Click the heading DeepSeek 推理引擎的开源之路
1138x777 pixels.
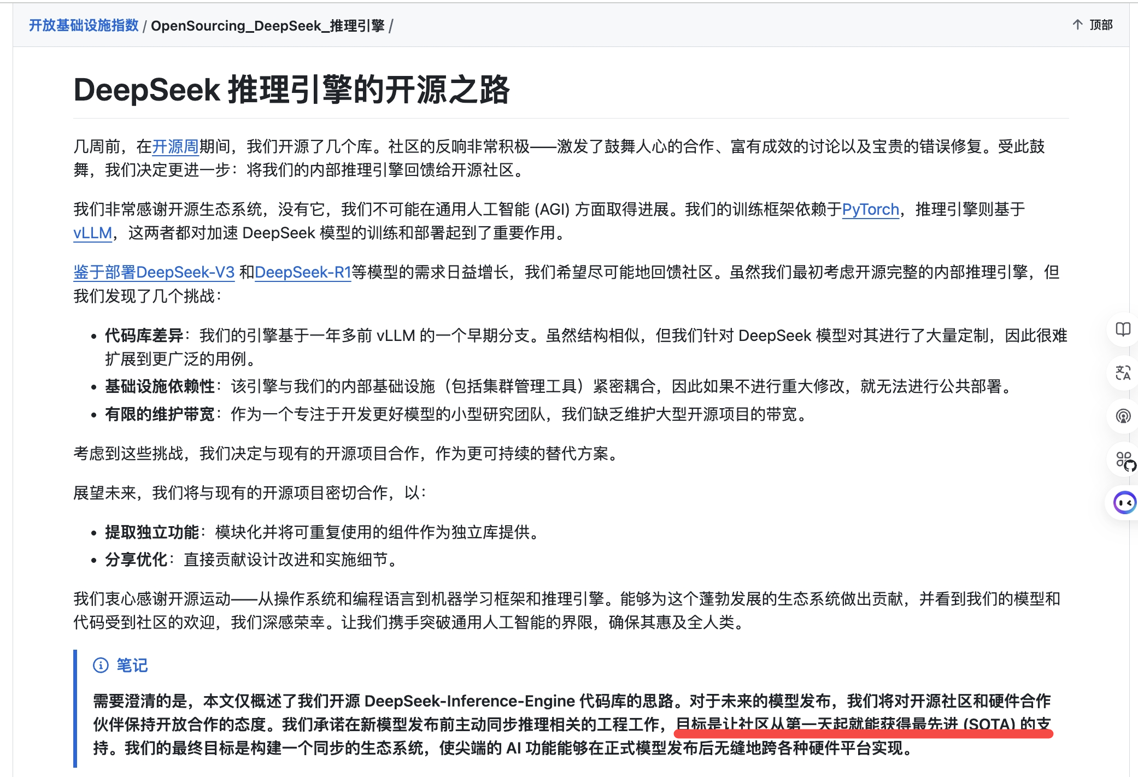(x=292, y=90)
